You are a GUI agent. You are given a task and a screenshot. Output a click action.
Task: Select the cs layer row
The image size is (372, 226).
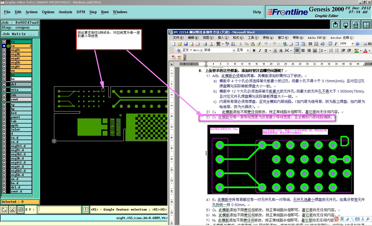click(21, 46)
